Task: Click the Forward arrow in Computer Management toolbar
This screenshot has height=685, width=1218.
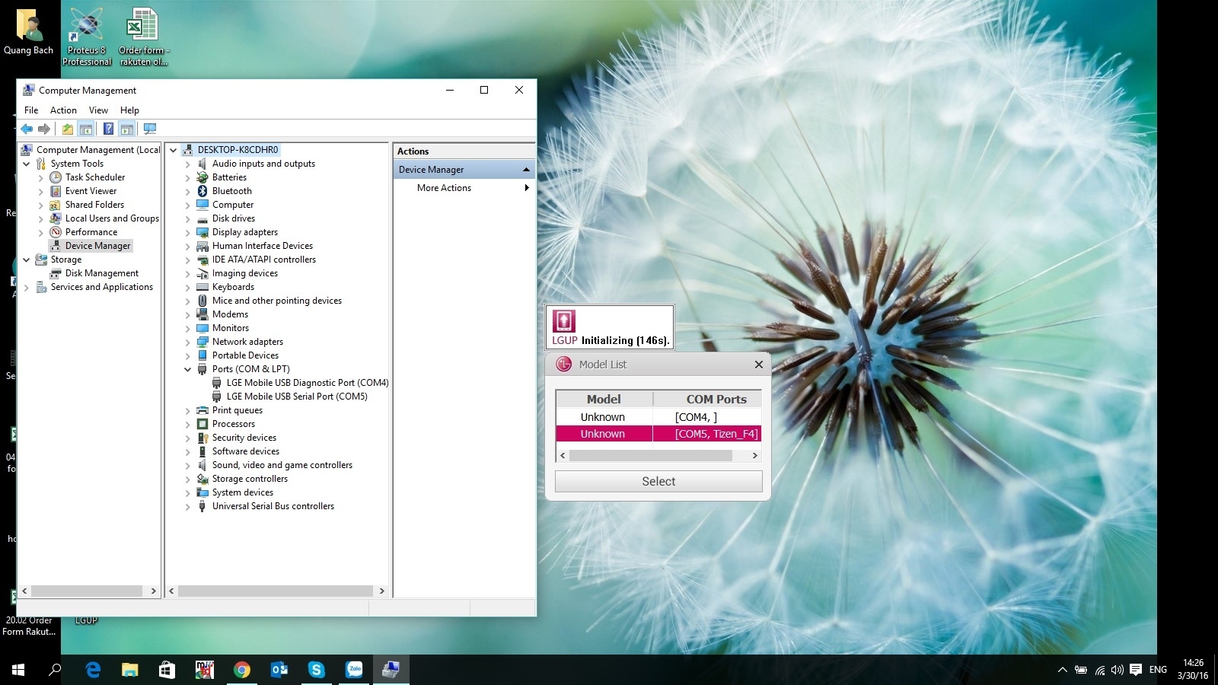Action: (44, 129)
